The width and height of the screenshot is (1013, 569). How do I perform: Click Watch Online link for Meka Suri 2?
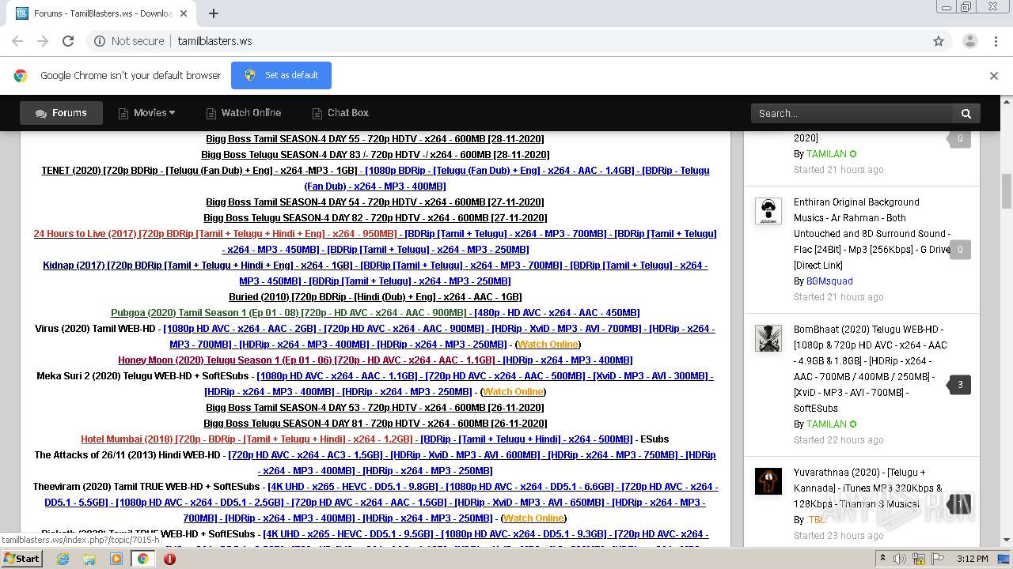pos(513,392)
